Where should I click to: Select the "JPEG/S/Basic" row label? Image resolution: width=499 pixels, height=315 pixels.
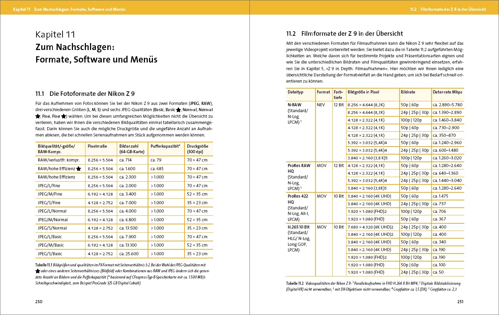pos(50,254)
